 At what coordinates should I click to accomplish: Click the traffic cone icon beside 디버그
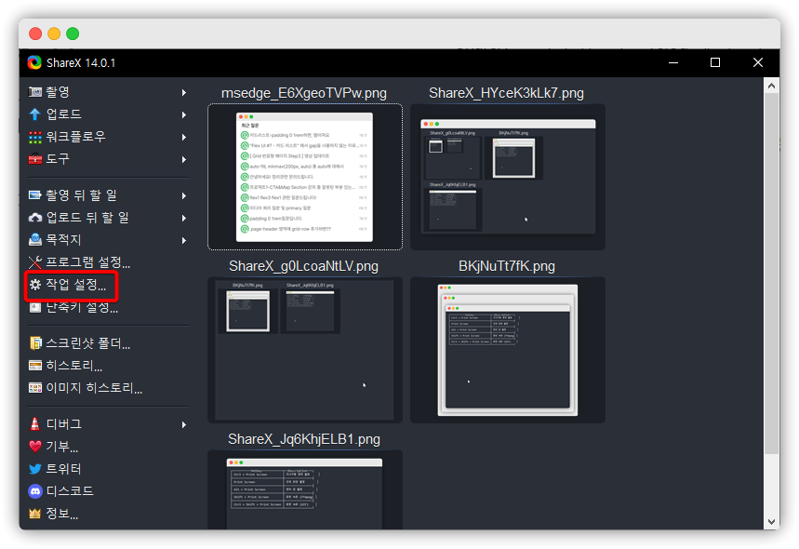[x=34, y=424]
